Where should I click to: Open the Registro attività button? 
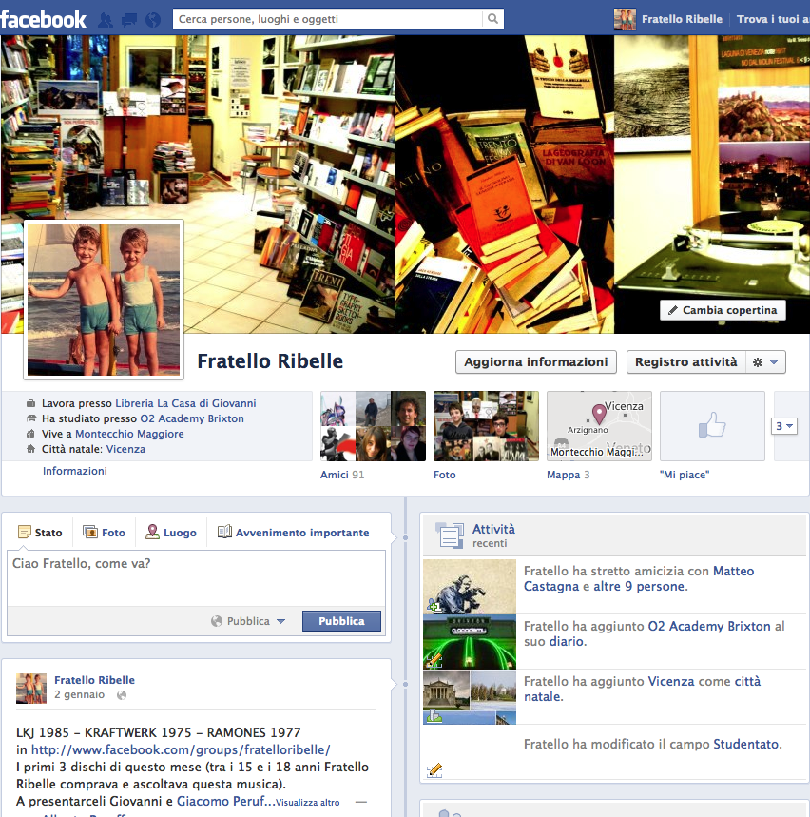point(685,362)
